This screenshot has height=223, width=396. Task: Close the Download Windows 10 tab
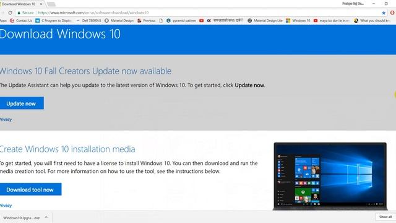(41, 4)
